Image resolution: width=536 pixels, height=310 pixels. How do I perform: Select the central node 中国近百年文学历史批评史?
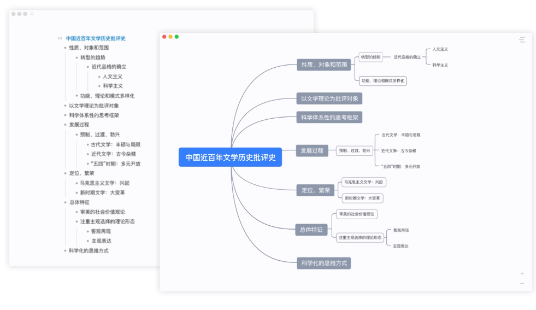[x=230, y=157]
